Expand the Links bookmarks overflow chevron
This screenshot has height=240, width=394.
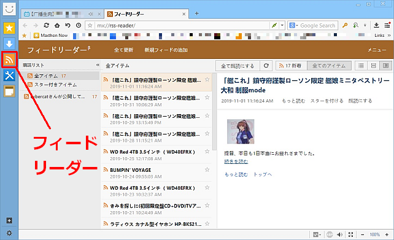pyautogui.click(x=389, y=36)
